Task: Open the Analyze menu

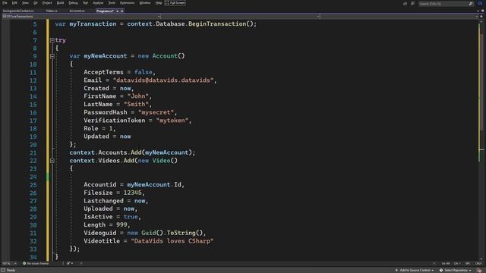Action: (98, 3)
